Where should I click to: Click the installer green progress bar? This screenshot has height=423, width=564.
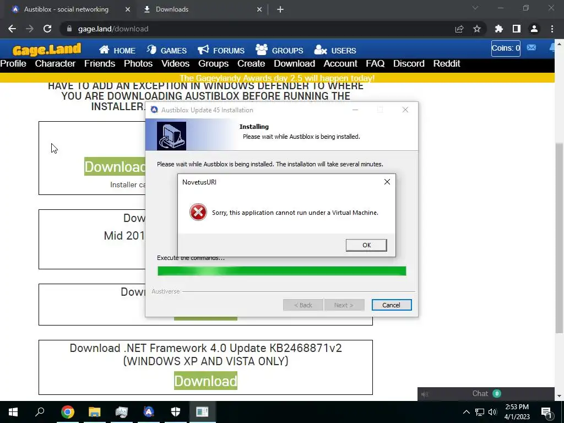[281, 271]
